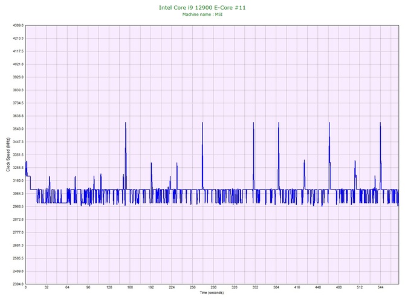Select the 4213.3 y-axis value
405x303 pixels.
18,39
